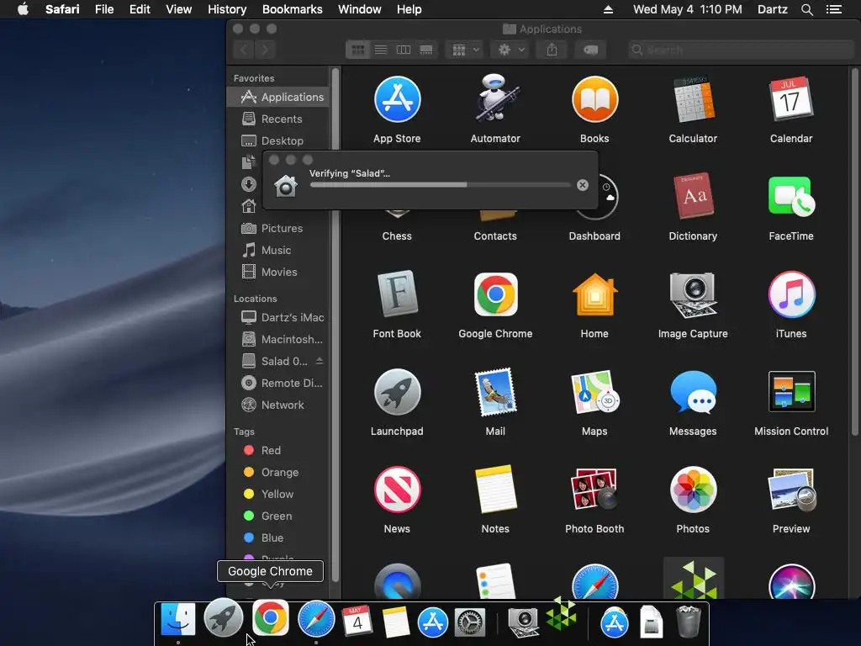Switch Finder to icon view
This screenshot has height=646, width=861.
tap(357, 50)
